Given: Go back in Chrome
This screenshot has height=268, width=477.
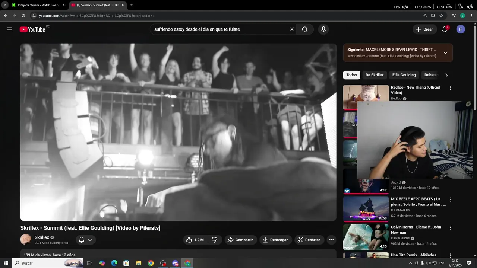Looking at the screenshot, I should click(x=5, y=16).
